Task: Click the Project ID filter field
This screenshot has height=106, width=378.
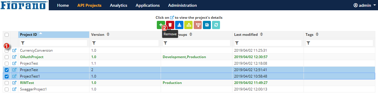Action: (x=54, y=43)
